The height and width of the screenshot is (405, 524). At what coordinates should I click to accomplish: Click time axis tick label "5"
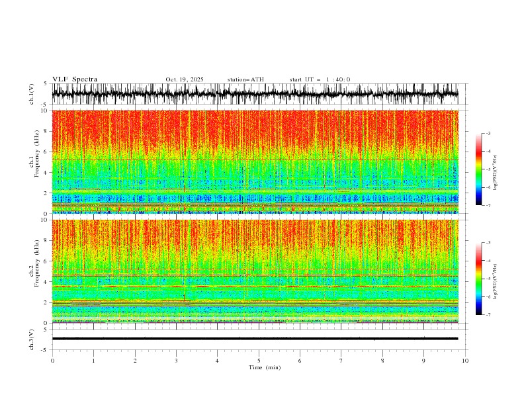pos(259,361)
